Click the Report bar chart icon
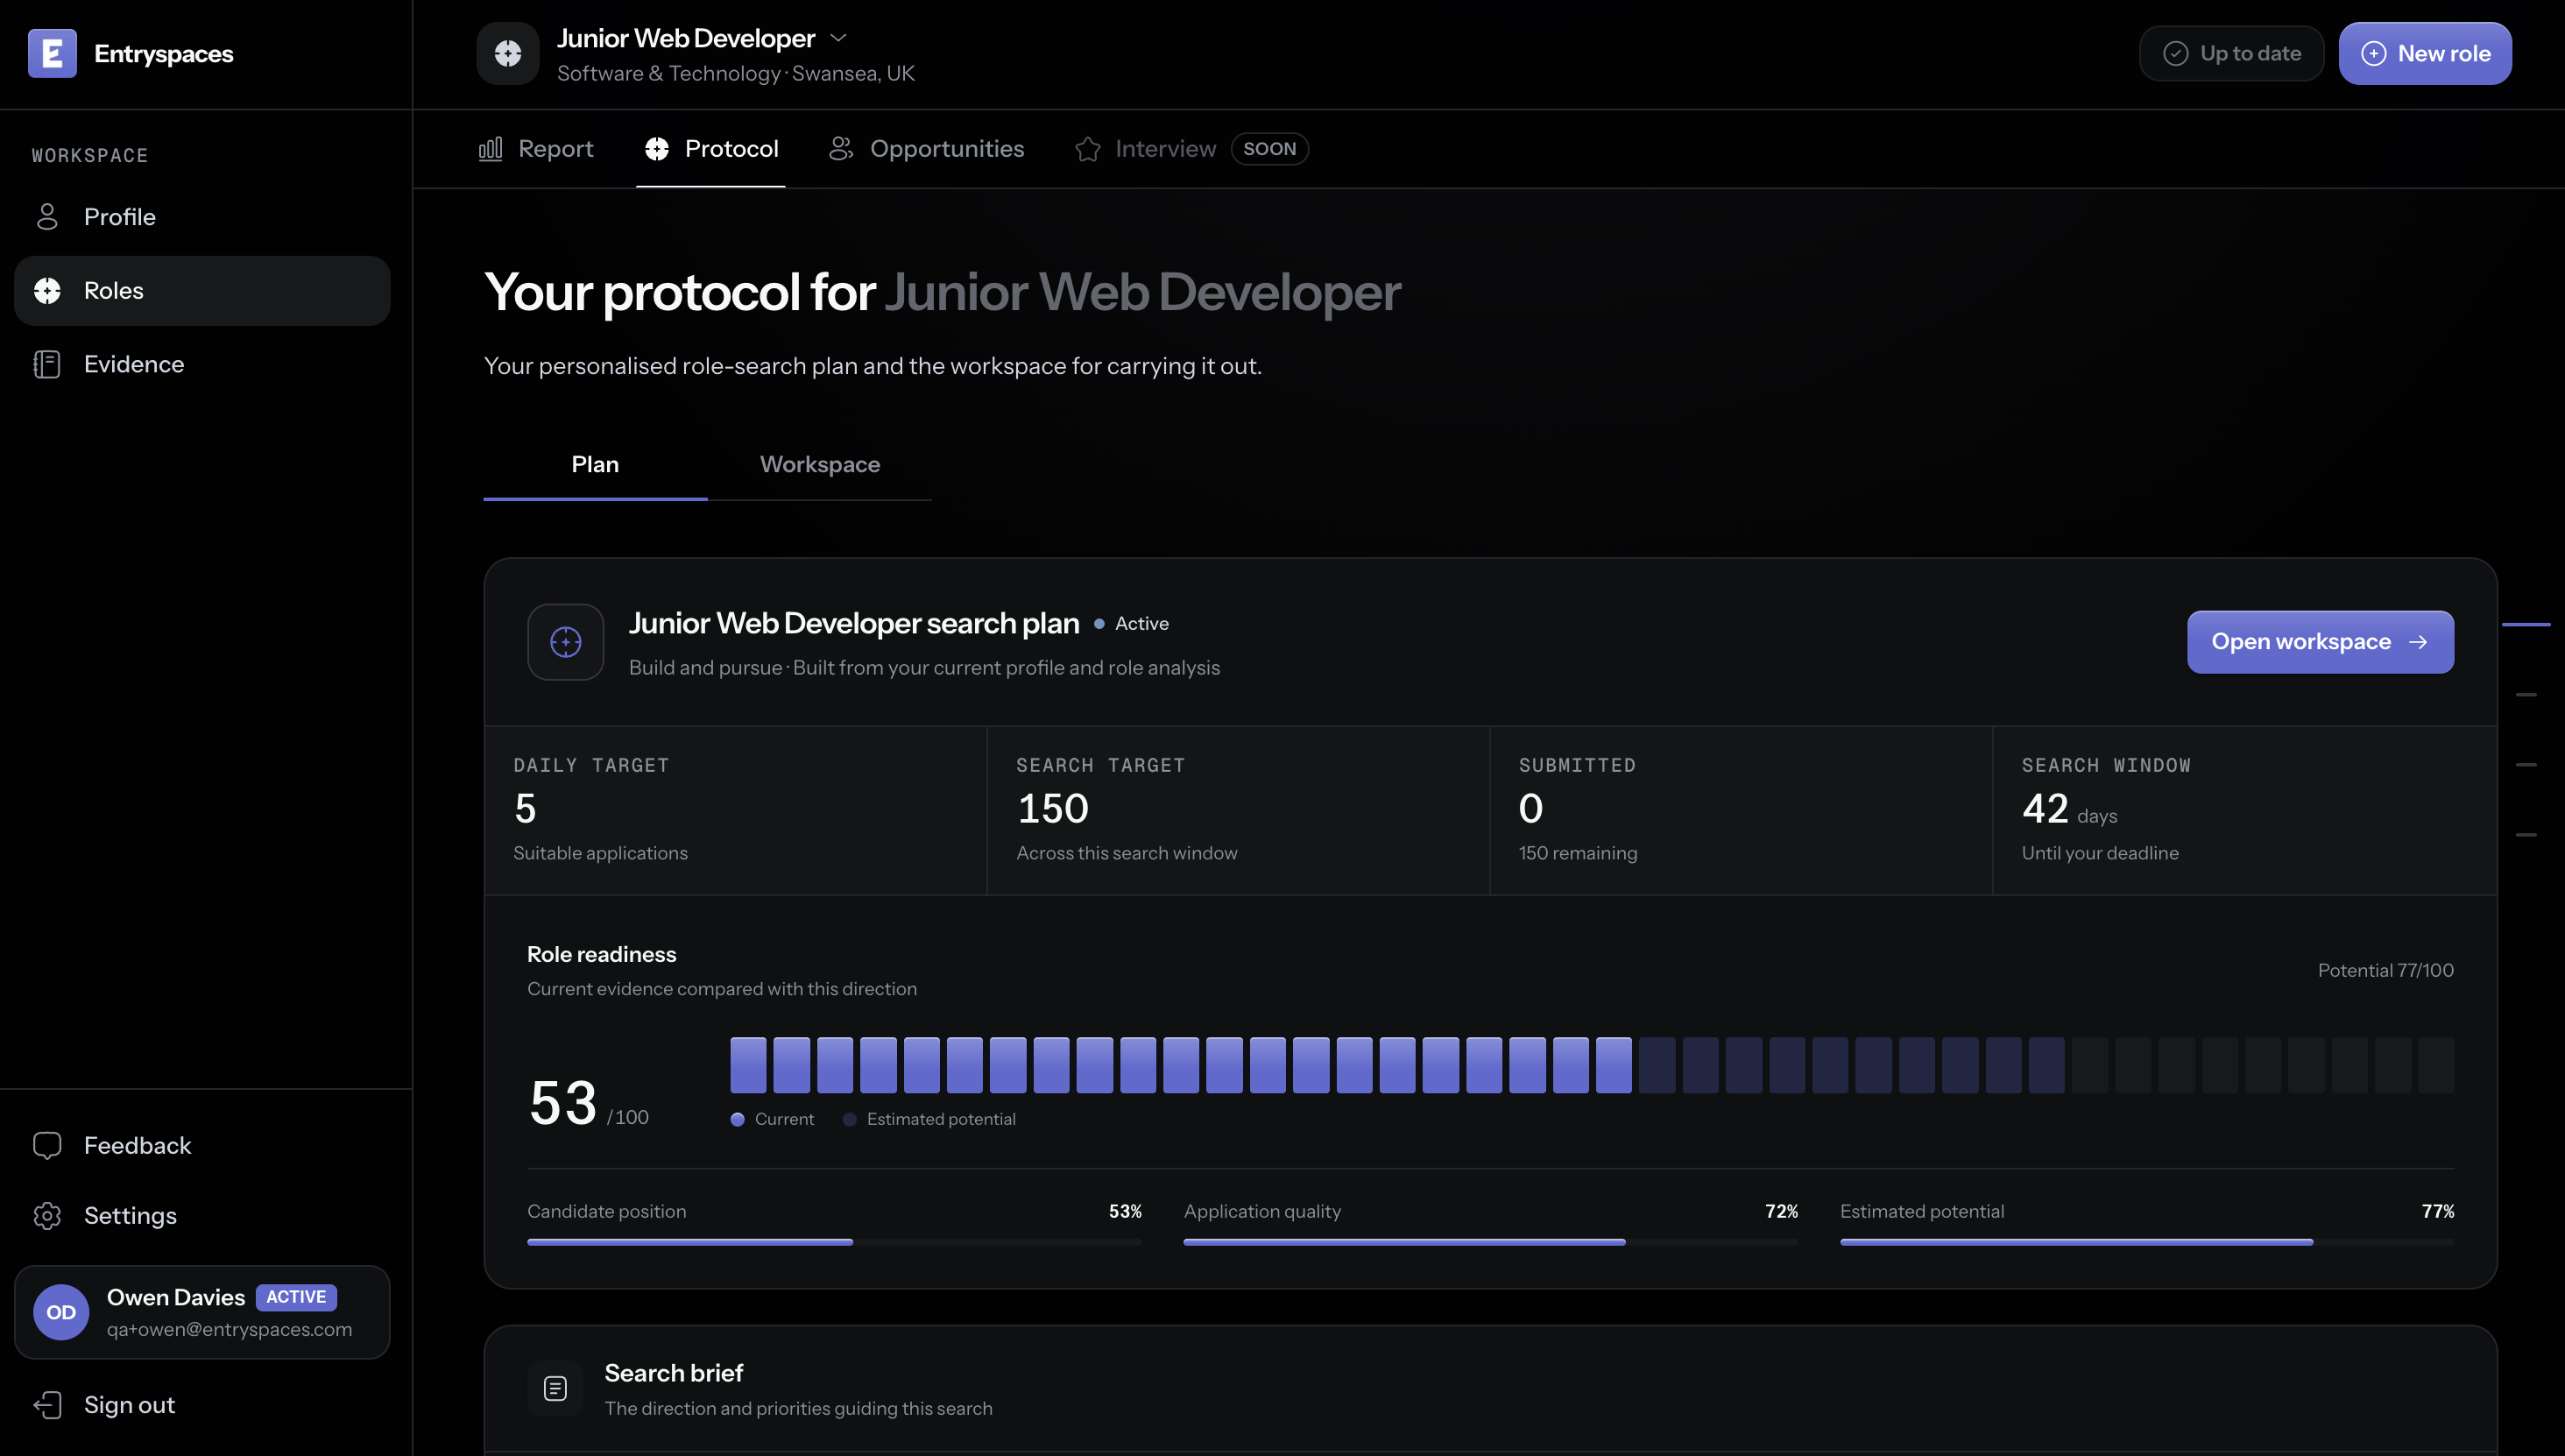 click(x=490, y=149)
